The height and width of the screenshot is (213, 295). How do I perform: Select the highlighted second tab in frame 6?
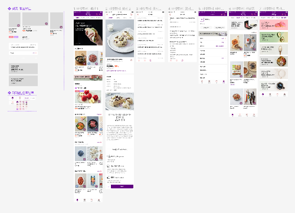click(238, 18)
